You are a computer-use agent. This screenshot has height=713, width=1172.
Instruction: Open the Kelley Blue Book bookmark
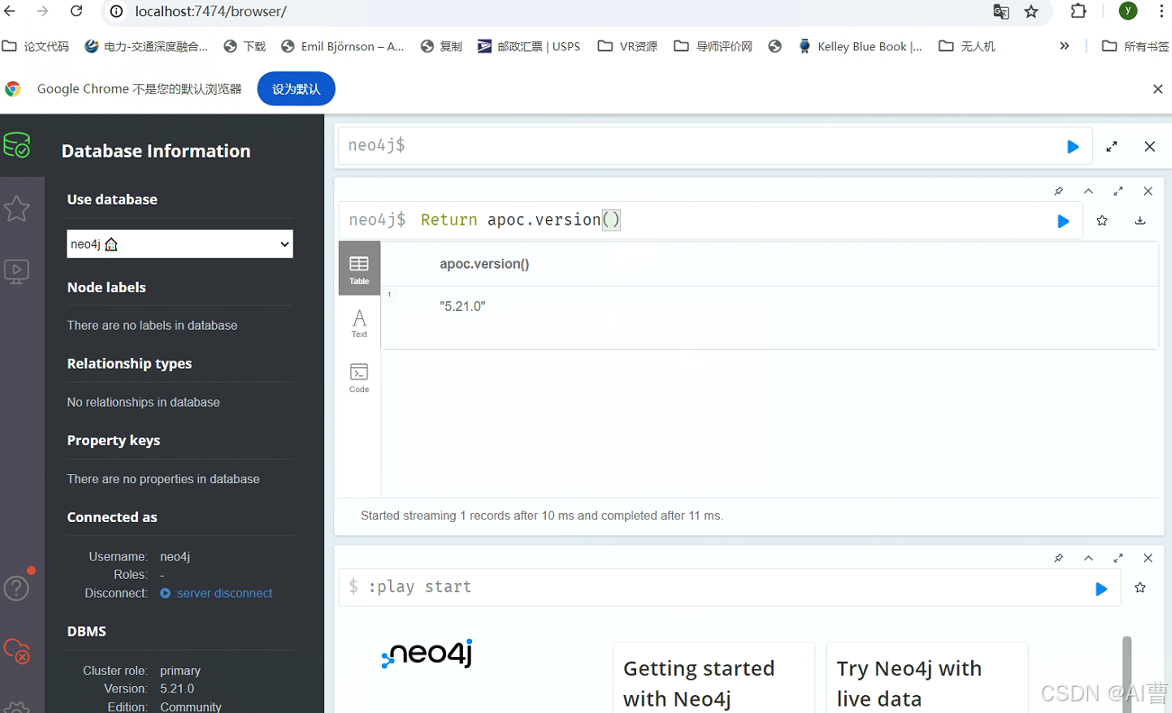coord(859,45)
